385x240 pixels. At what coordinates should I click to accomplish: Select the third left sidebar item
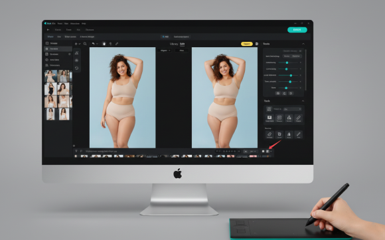[58, 55]
